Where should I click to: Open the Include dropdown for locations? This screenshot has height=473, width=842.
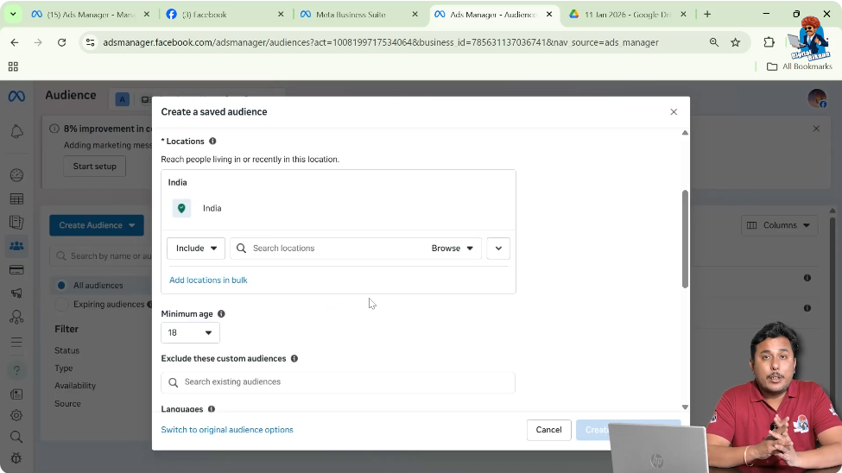tap(196, 248)
